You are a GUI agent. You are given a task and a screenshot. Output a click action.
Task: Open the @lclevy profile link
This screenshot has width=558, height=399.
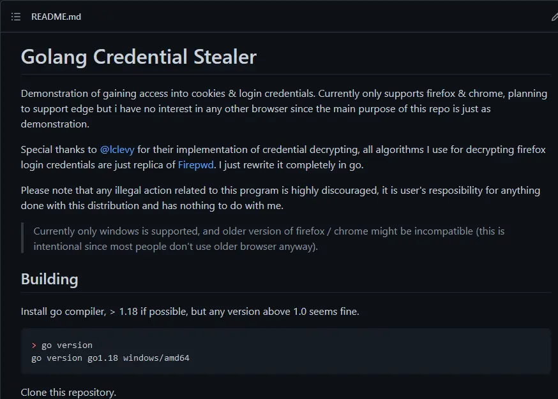118,149
